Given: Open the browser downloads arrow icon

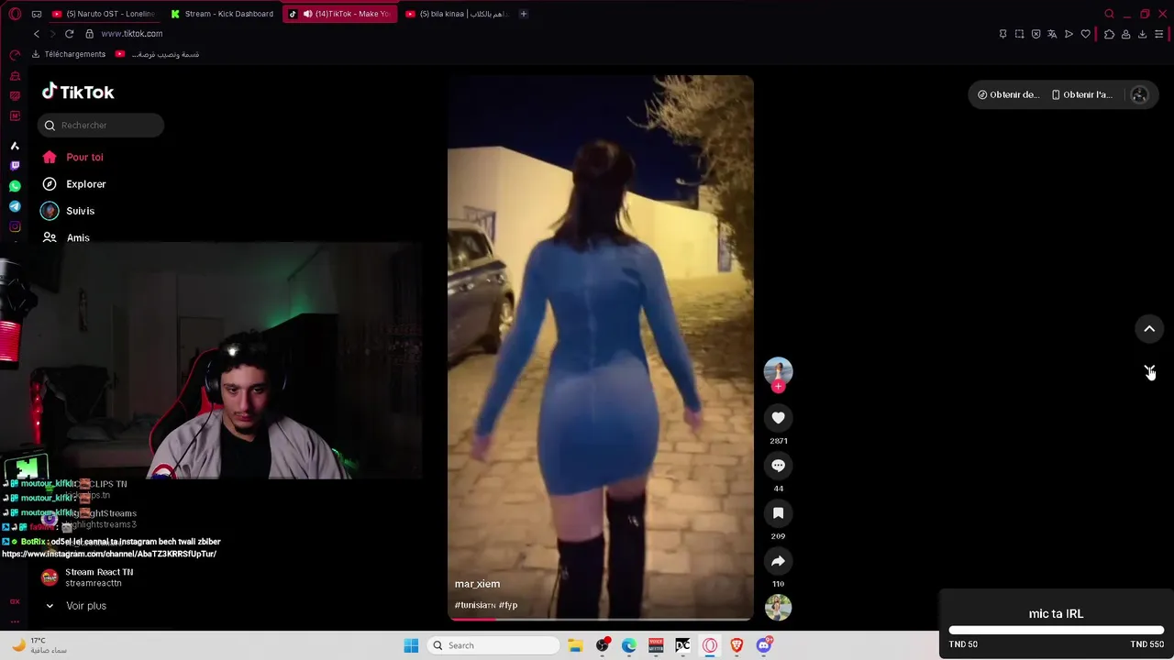Looking at the screenshot, I should (x=1142, y=34).
